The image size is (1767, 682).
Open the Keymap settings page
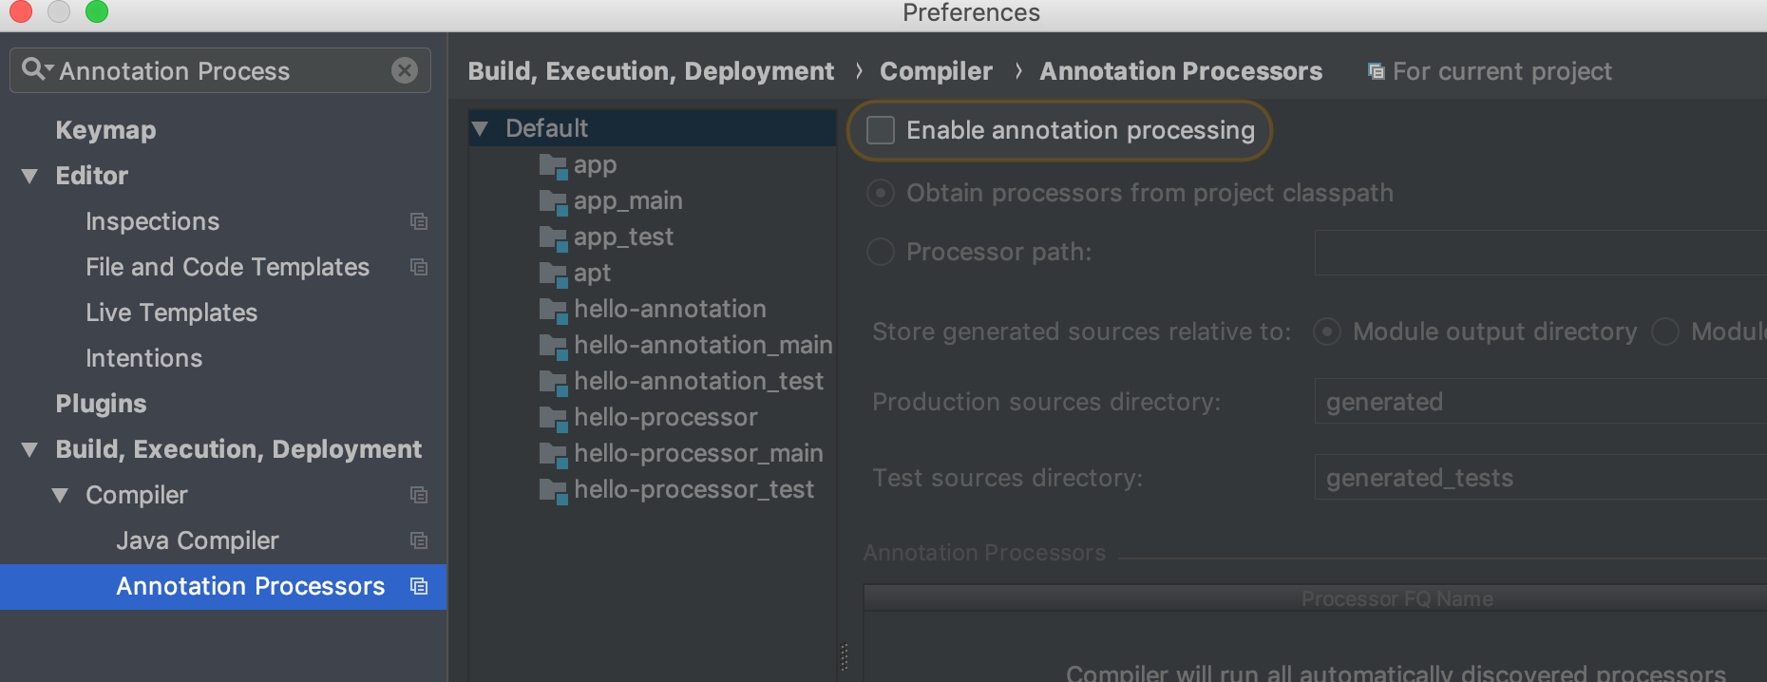[x=105, y=130]
